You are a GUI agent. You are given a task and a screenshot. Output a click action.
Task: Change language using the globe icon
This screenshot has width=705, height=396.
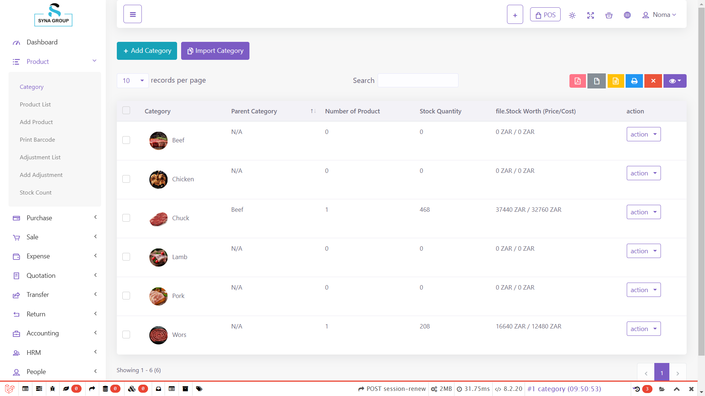tap(627, 15)
